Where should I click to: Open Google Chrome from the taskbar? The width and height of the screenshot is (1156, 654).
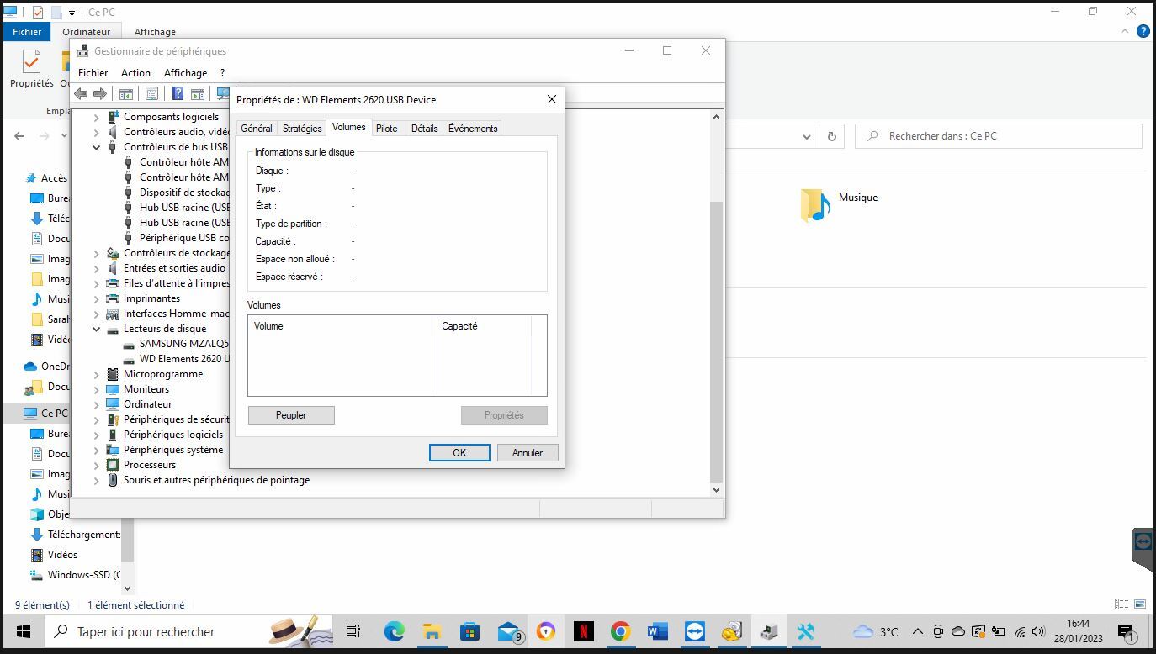click(620, 631)
